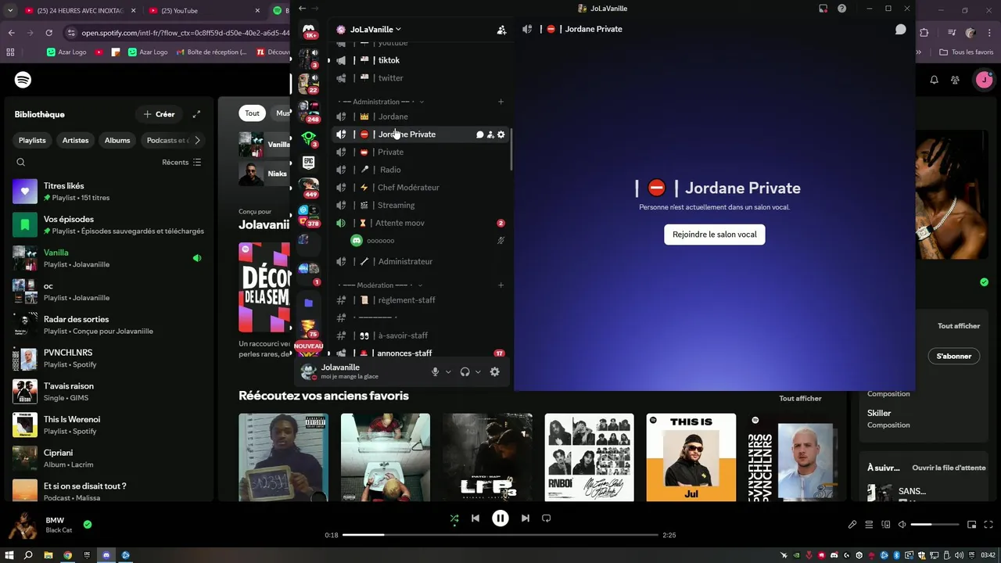Open headphone output options chevron
Image resolution: width=1001 pixels, height=563 pixels.
[x=478, y=372]
